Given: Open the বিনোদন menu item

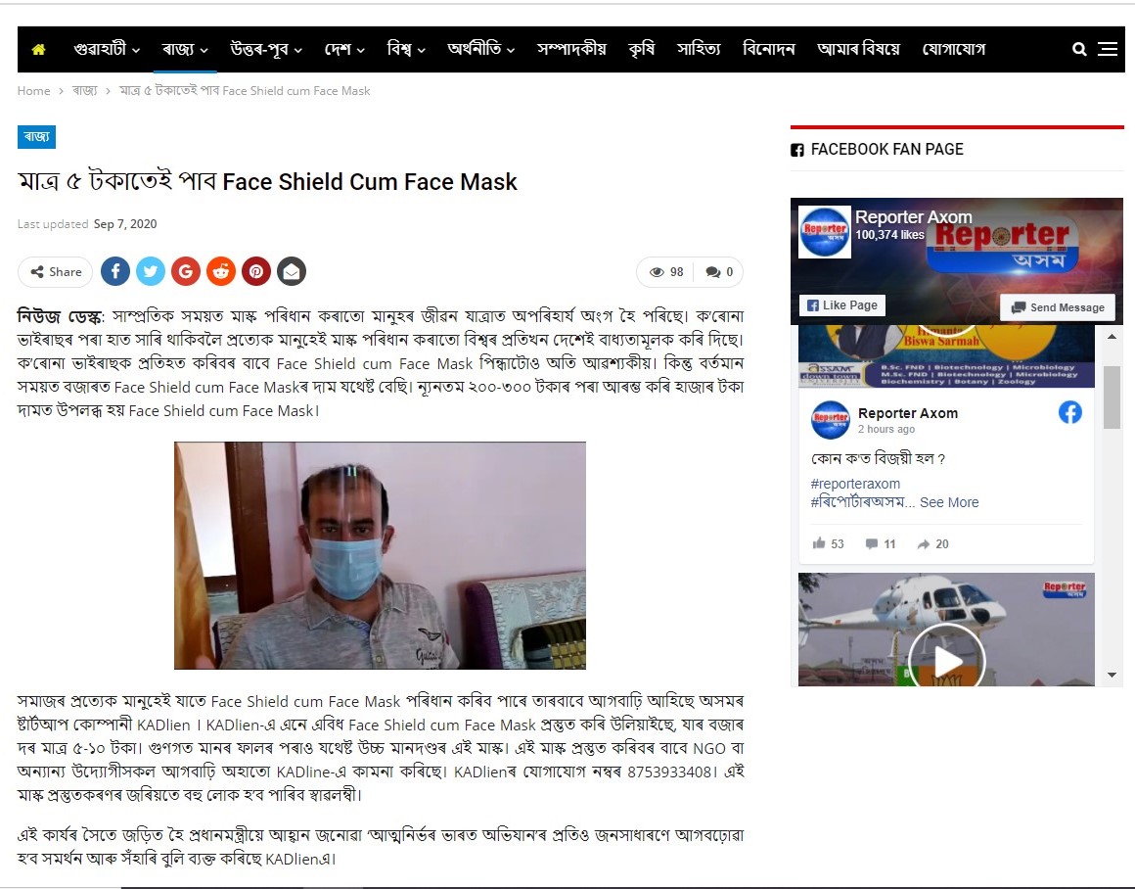Looking at the screenshot, I should [x=769, y=49].
